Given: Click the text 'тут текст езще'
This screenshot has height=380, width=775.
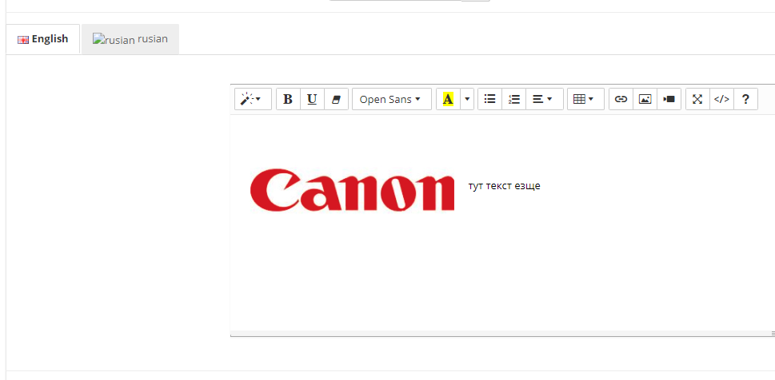Looking at the screenshot, I should (504, 186).
